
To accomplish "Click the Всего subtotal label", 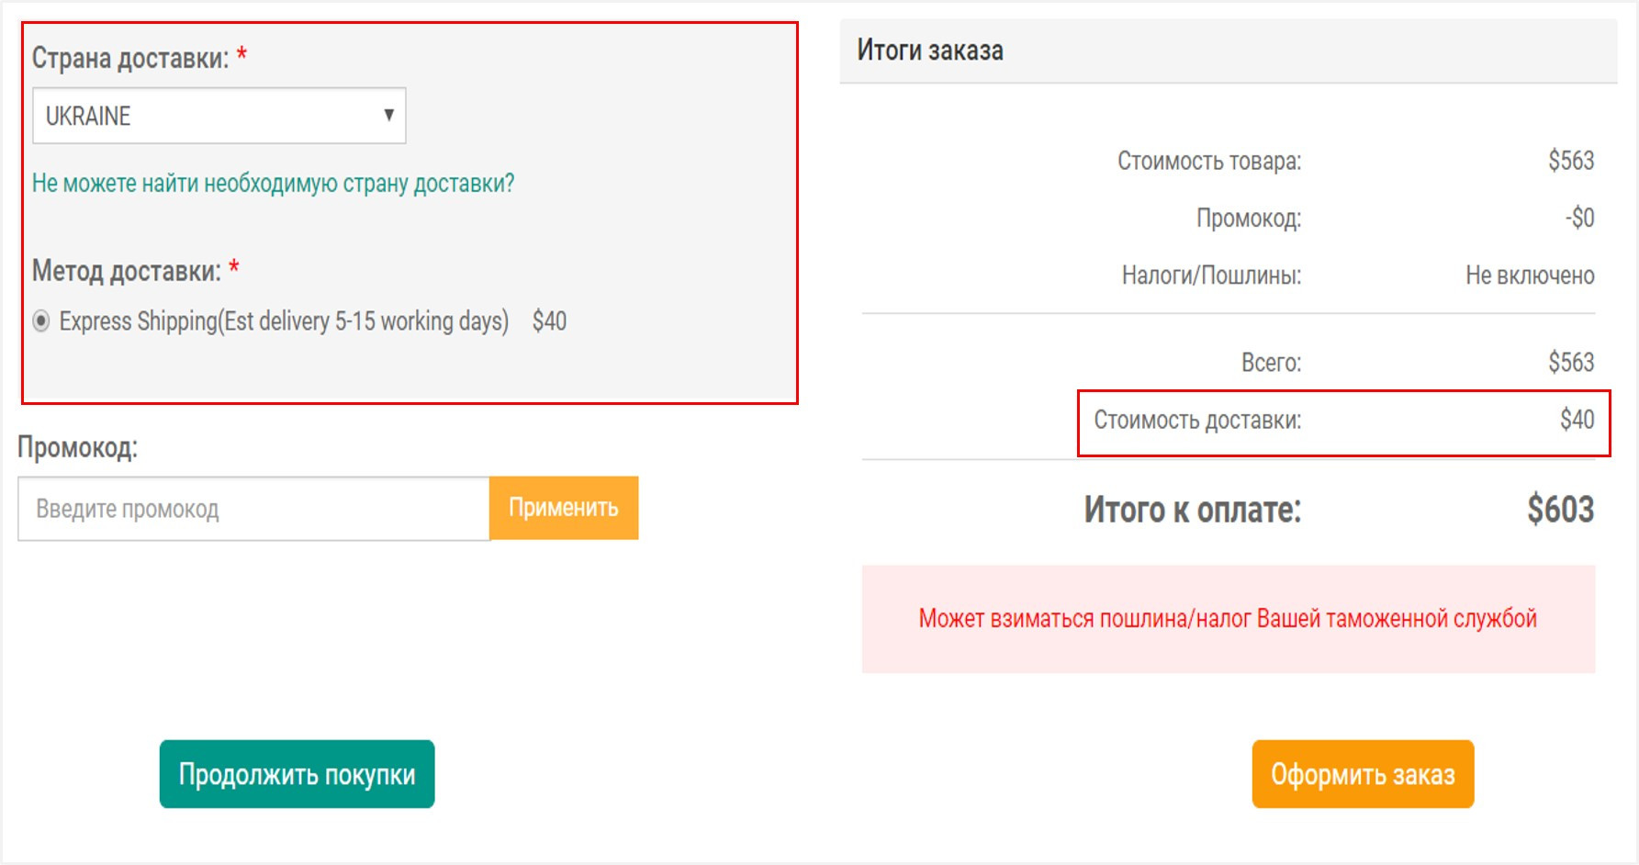I will pyautogui.click(x=1271, y=363).
